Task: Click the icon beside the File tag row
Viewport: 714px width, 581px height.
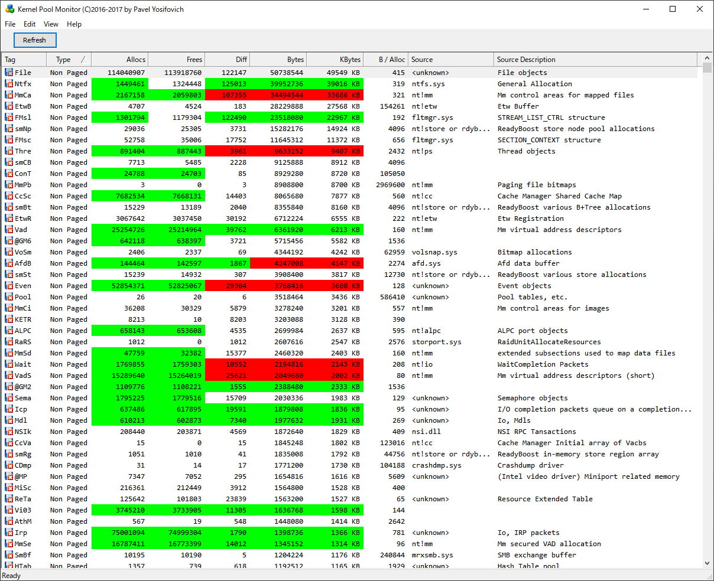Action: point(9,73)
